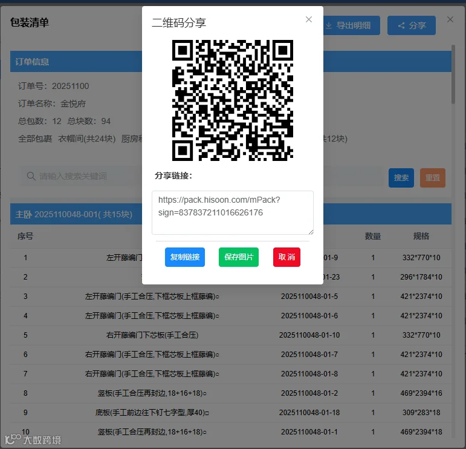
Task: Click the download icon on 导出明细
Action: [x=329, y=25]
